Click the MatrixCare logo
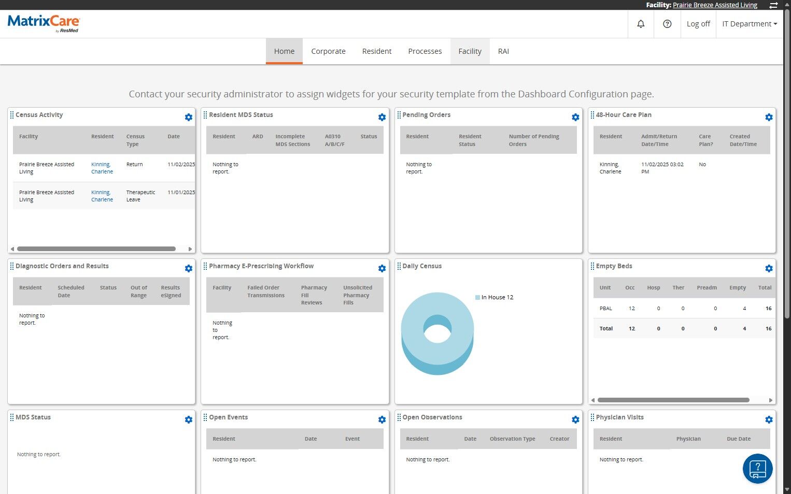Image resolution: width=791 pixels, height=494 pixels. click(44, 23)
